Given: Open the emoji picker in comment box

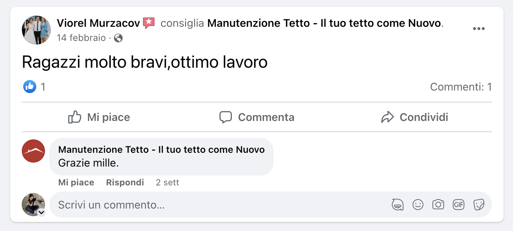Looking at the screenshot, I should tap(418, 205).
